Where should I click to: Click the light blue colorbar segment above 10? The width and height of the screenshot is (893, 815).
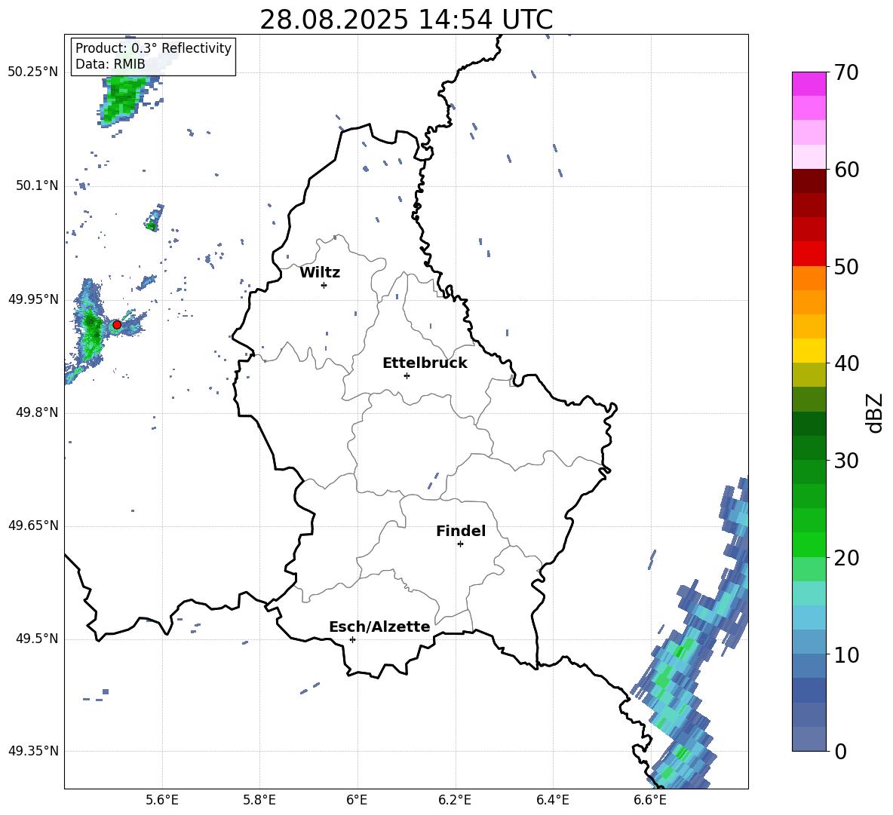coord(809,642)
